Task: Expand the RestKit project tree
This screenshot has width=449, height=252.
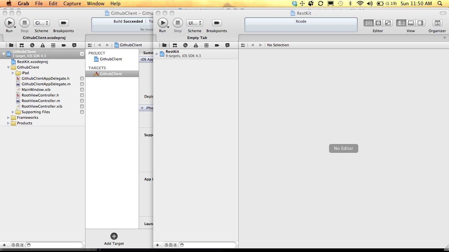Action: point(157,54)
